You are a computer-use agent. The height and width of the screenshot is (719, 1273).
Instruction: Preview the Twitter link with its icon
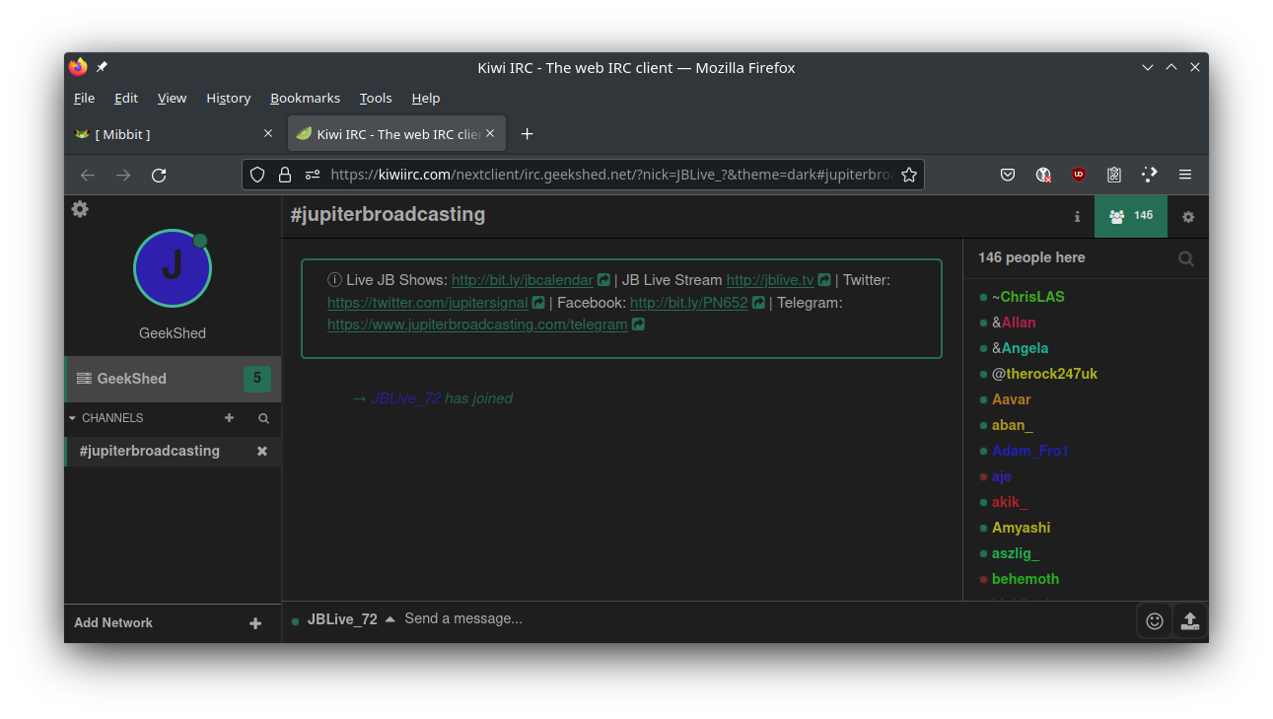click(538, 303)
